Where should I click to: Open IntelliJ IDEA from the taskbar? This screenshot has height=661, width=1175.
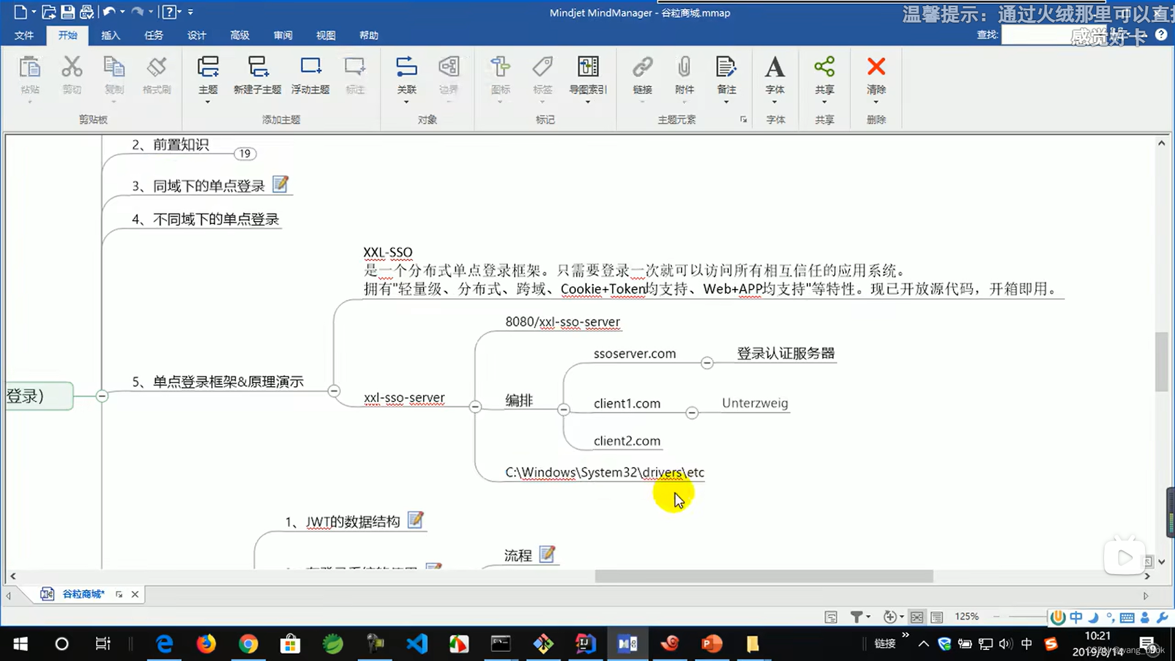585,644
